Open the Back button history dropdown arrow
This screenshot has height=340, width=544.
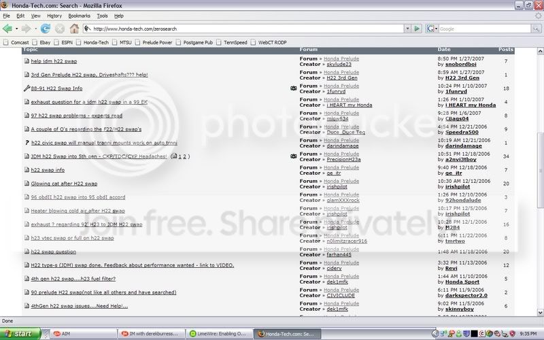click(x=16, y=29)
